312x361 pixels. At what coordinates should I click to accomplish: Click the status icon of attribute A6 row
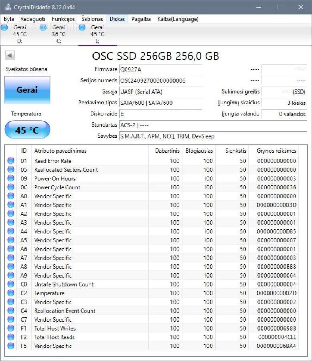(11, 249)
